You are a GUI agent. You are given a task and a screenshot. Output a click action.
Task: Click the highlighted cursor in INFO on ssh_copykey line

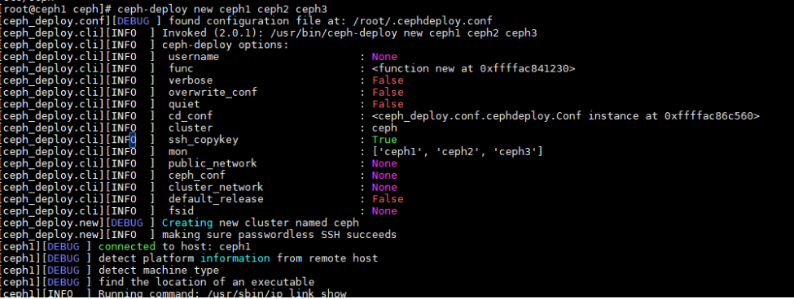click(x=133, y=140)
